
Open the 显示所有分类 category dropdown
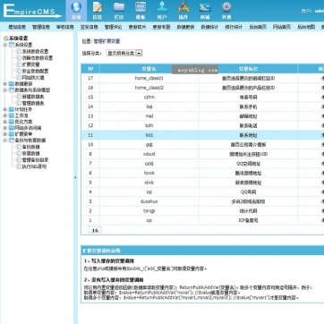124,53
